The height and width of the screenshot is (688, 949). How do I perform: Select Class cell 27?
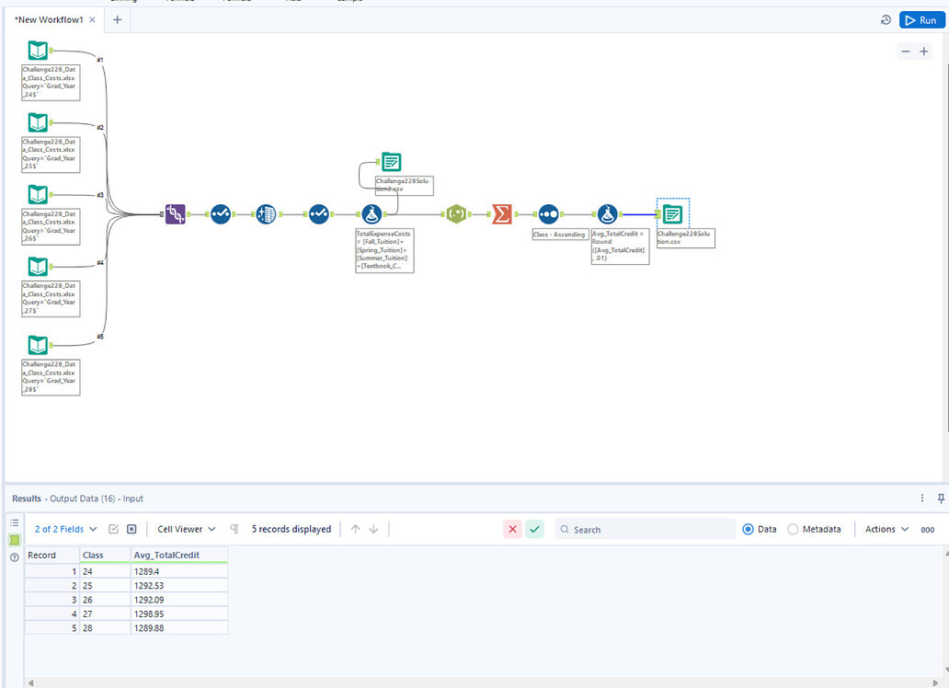coord(106,613)
